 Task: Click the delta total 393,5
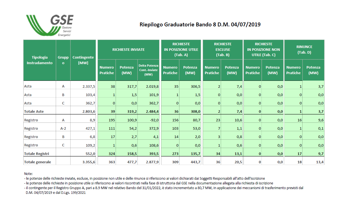click(154, 154)
